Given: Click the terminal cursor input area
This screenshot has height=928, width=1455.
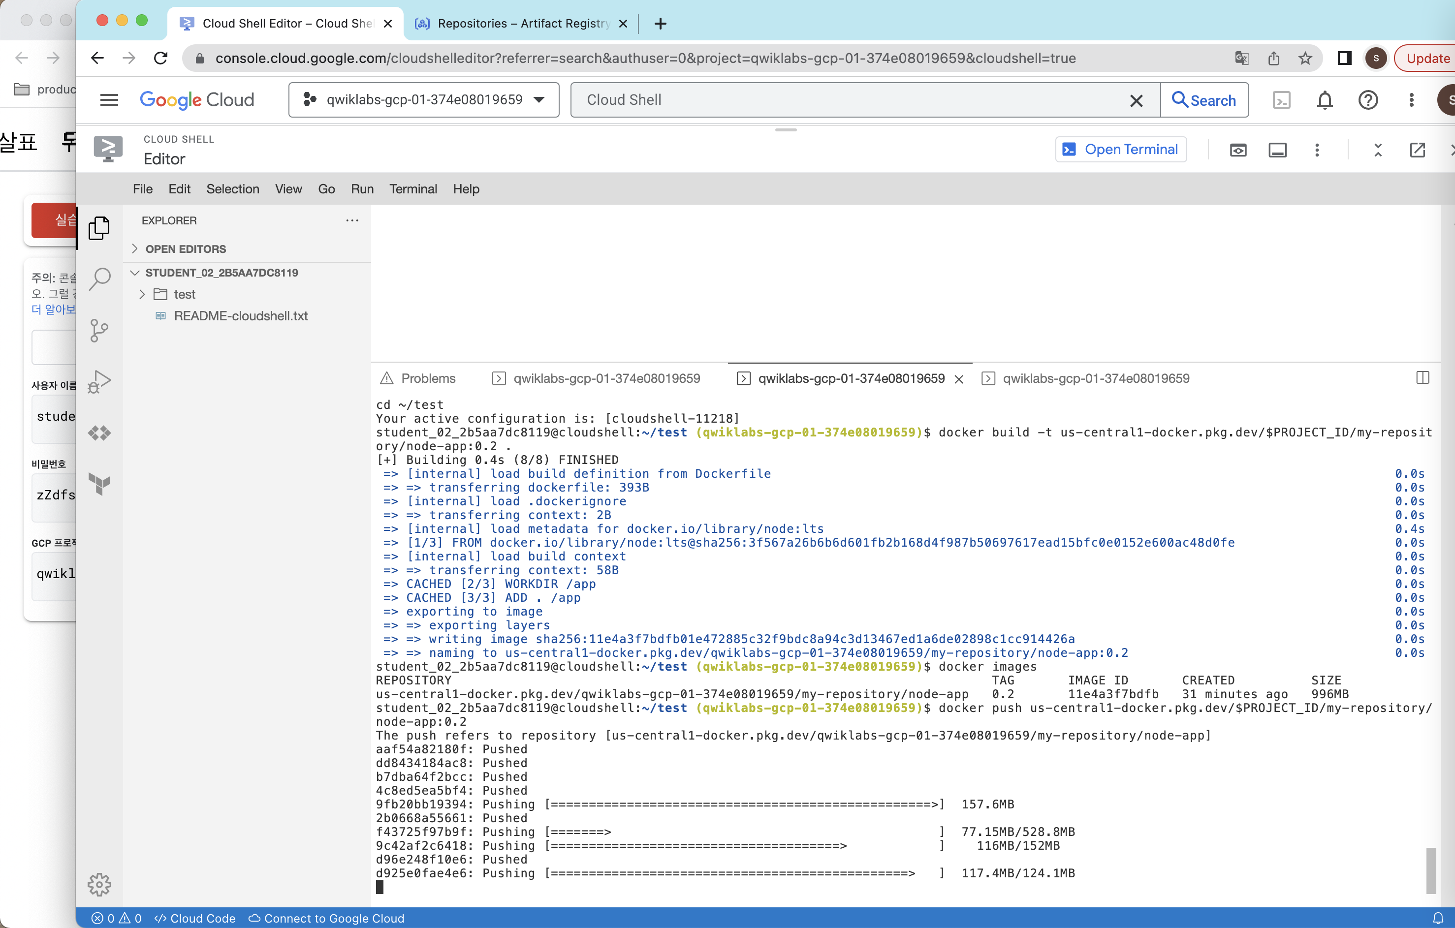Looking at the screenshot, I should click(380, 887).
